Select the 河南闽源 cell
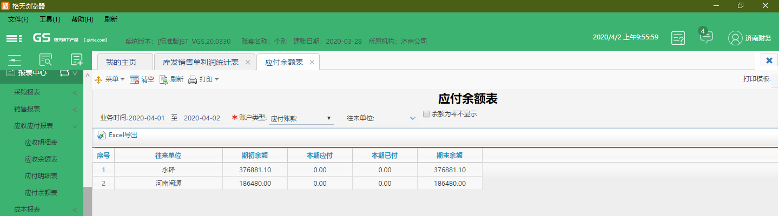This screenshot has width=779, height=216. [x=168, y=183]
